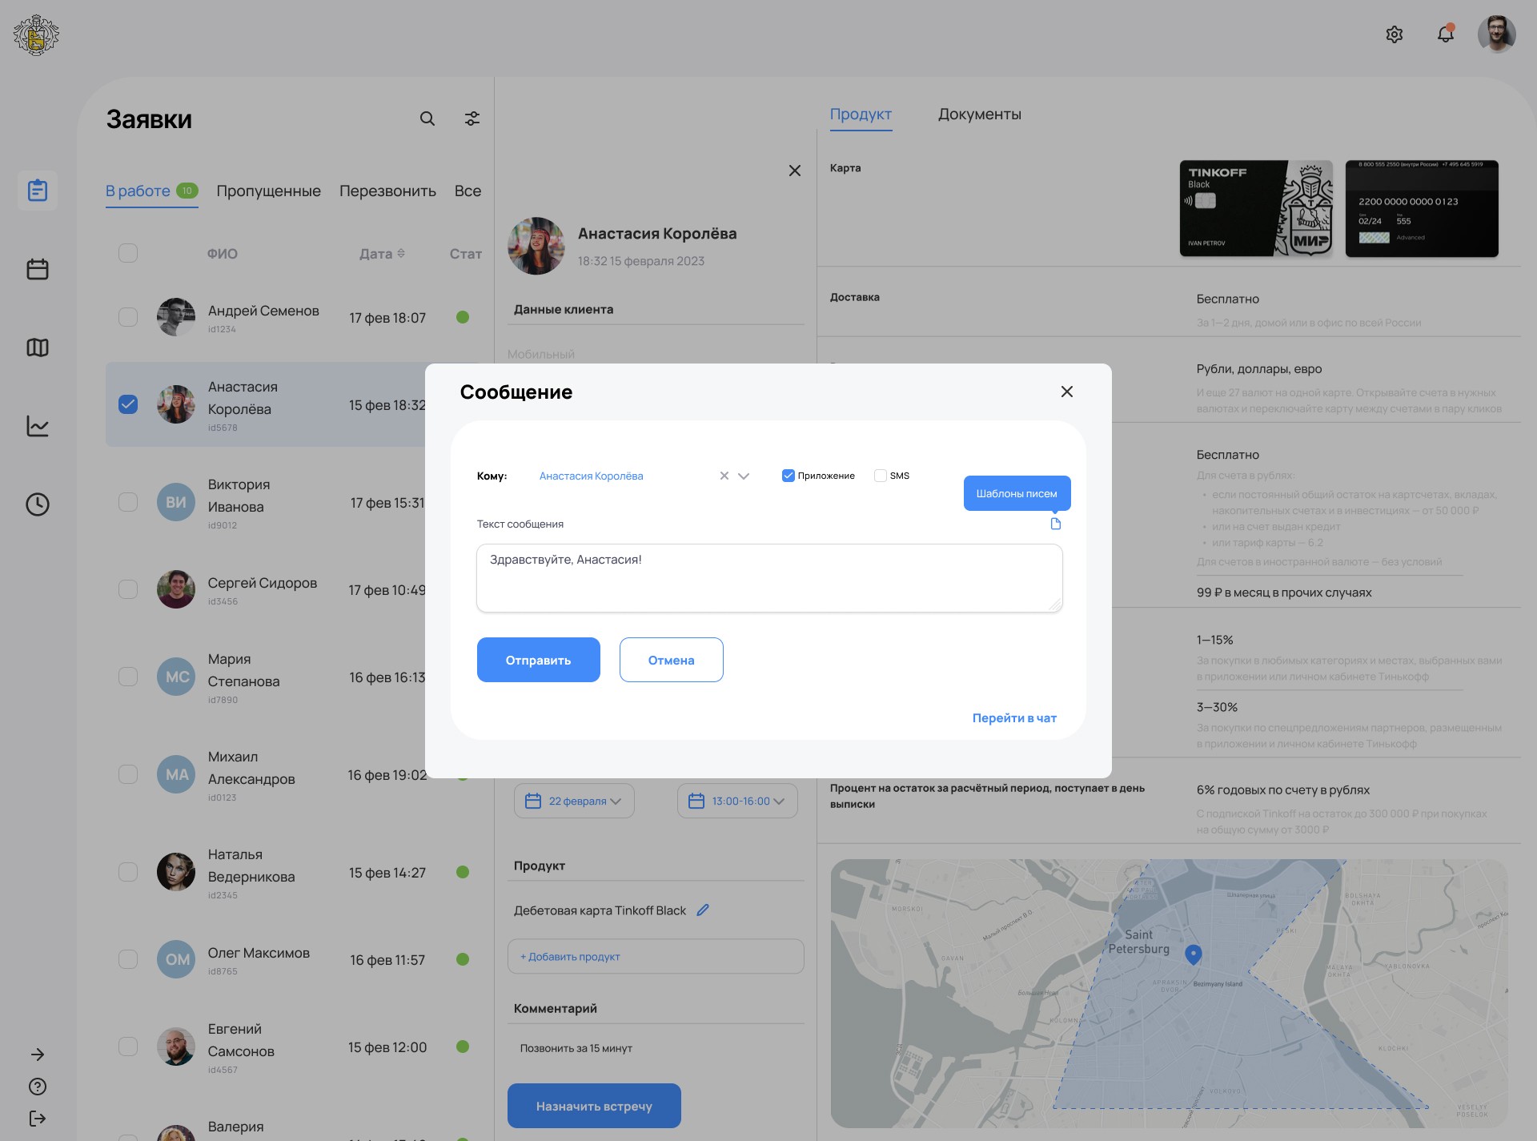
Task: Open analytics chart icon in sidebar
Action: (38, 426)
